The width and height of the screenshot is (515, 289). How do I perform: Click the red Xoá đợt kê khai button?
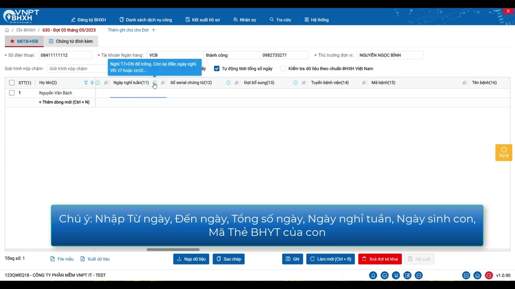tap(380, 259)
